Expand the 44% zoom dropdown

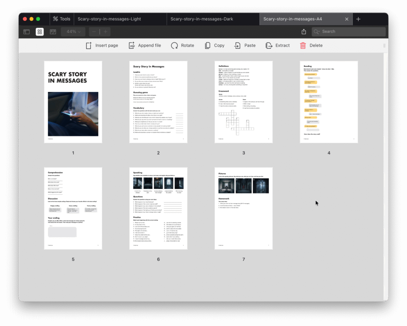[73, 32]
